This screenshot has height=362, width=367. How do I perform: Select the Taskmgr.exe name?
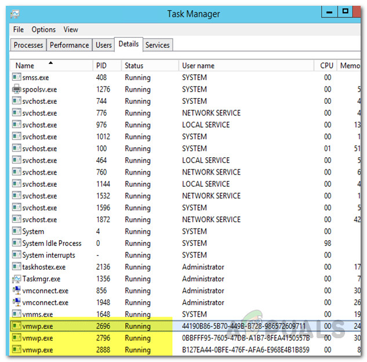click(41, 279)
